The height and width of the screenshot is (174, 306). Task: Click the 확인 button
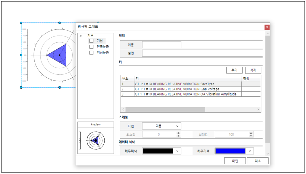pos(235,161)
